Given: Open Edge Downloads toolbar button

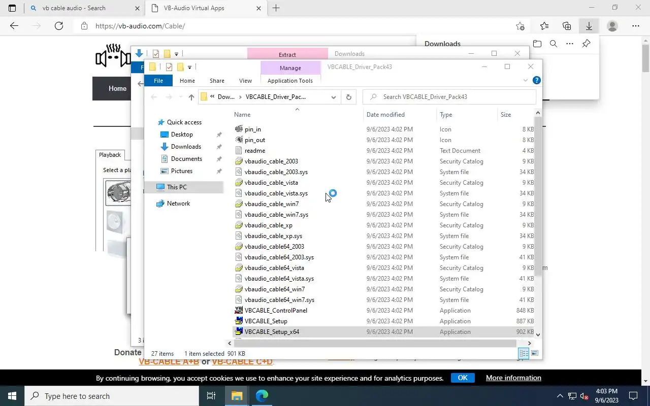Looking at the screenshot, I should tap(589, 26).
